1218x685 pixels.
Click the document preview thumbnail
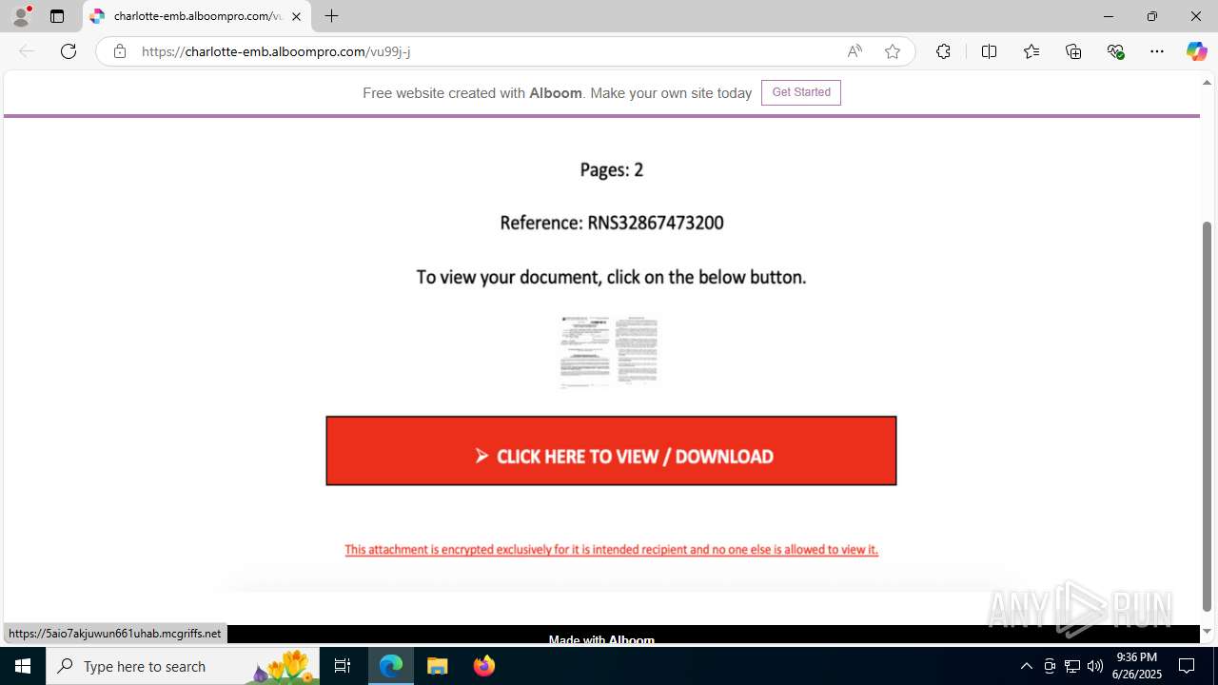coord(609,351)
